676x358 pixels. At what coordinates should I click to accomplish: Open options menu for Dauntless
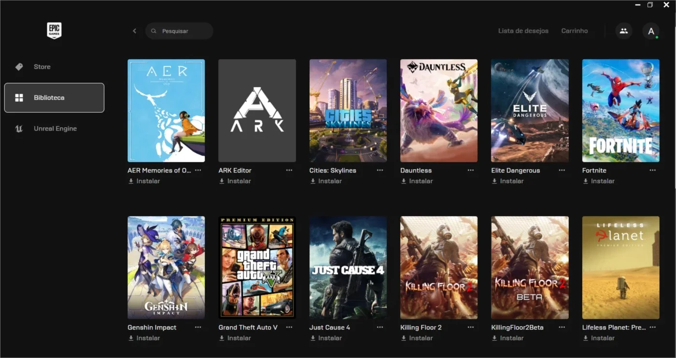click(471, 170)
